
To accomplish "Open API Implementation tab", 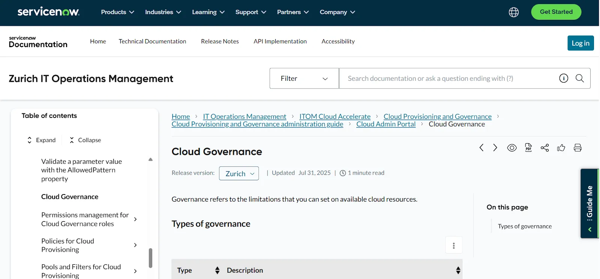I will 280,41.
